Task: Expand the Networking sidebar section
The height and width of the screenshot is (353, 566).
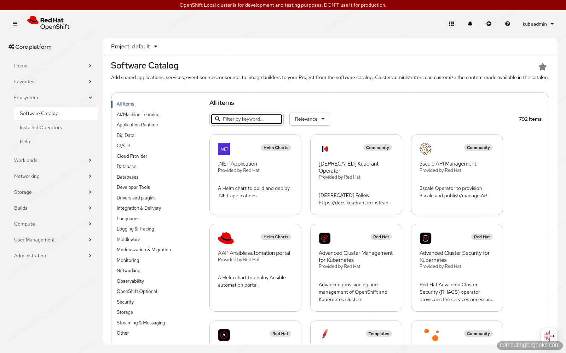Action: click(x=53, y=176)
